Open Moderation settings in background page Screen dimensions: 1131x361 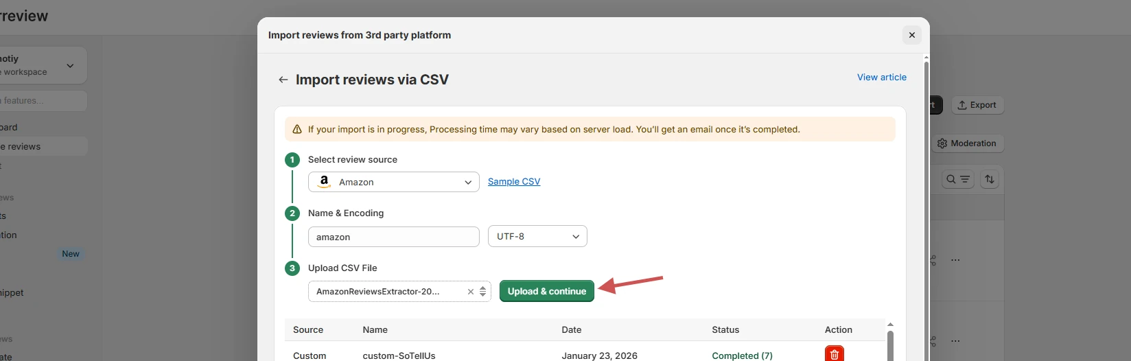pos(967,143)
